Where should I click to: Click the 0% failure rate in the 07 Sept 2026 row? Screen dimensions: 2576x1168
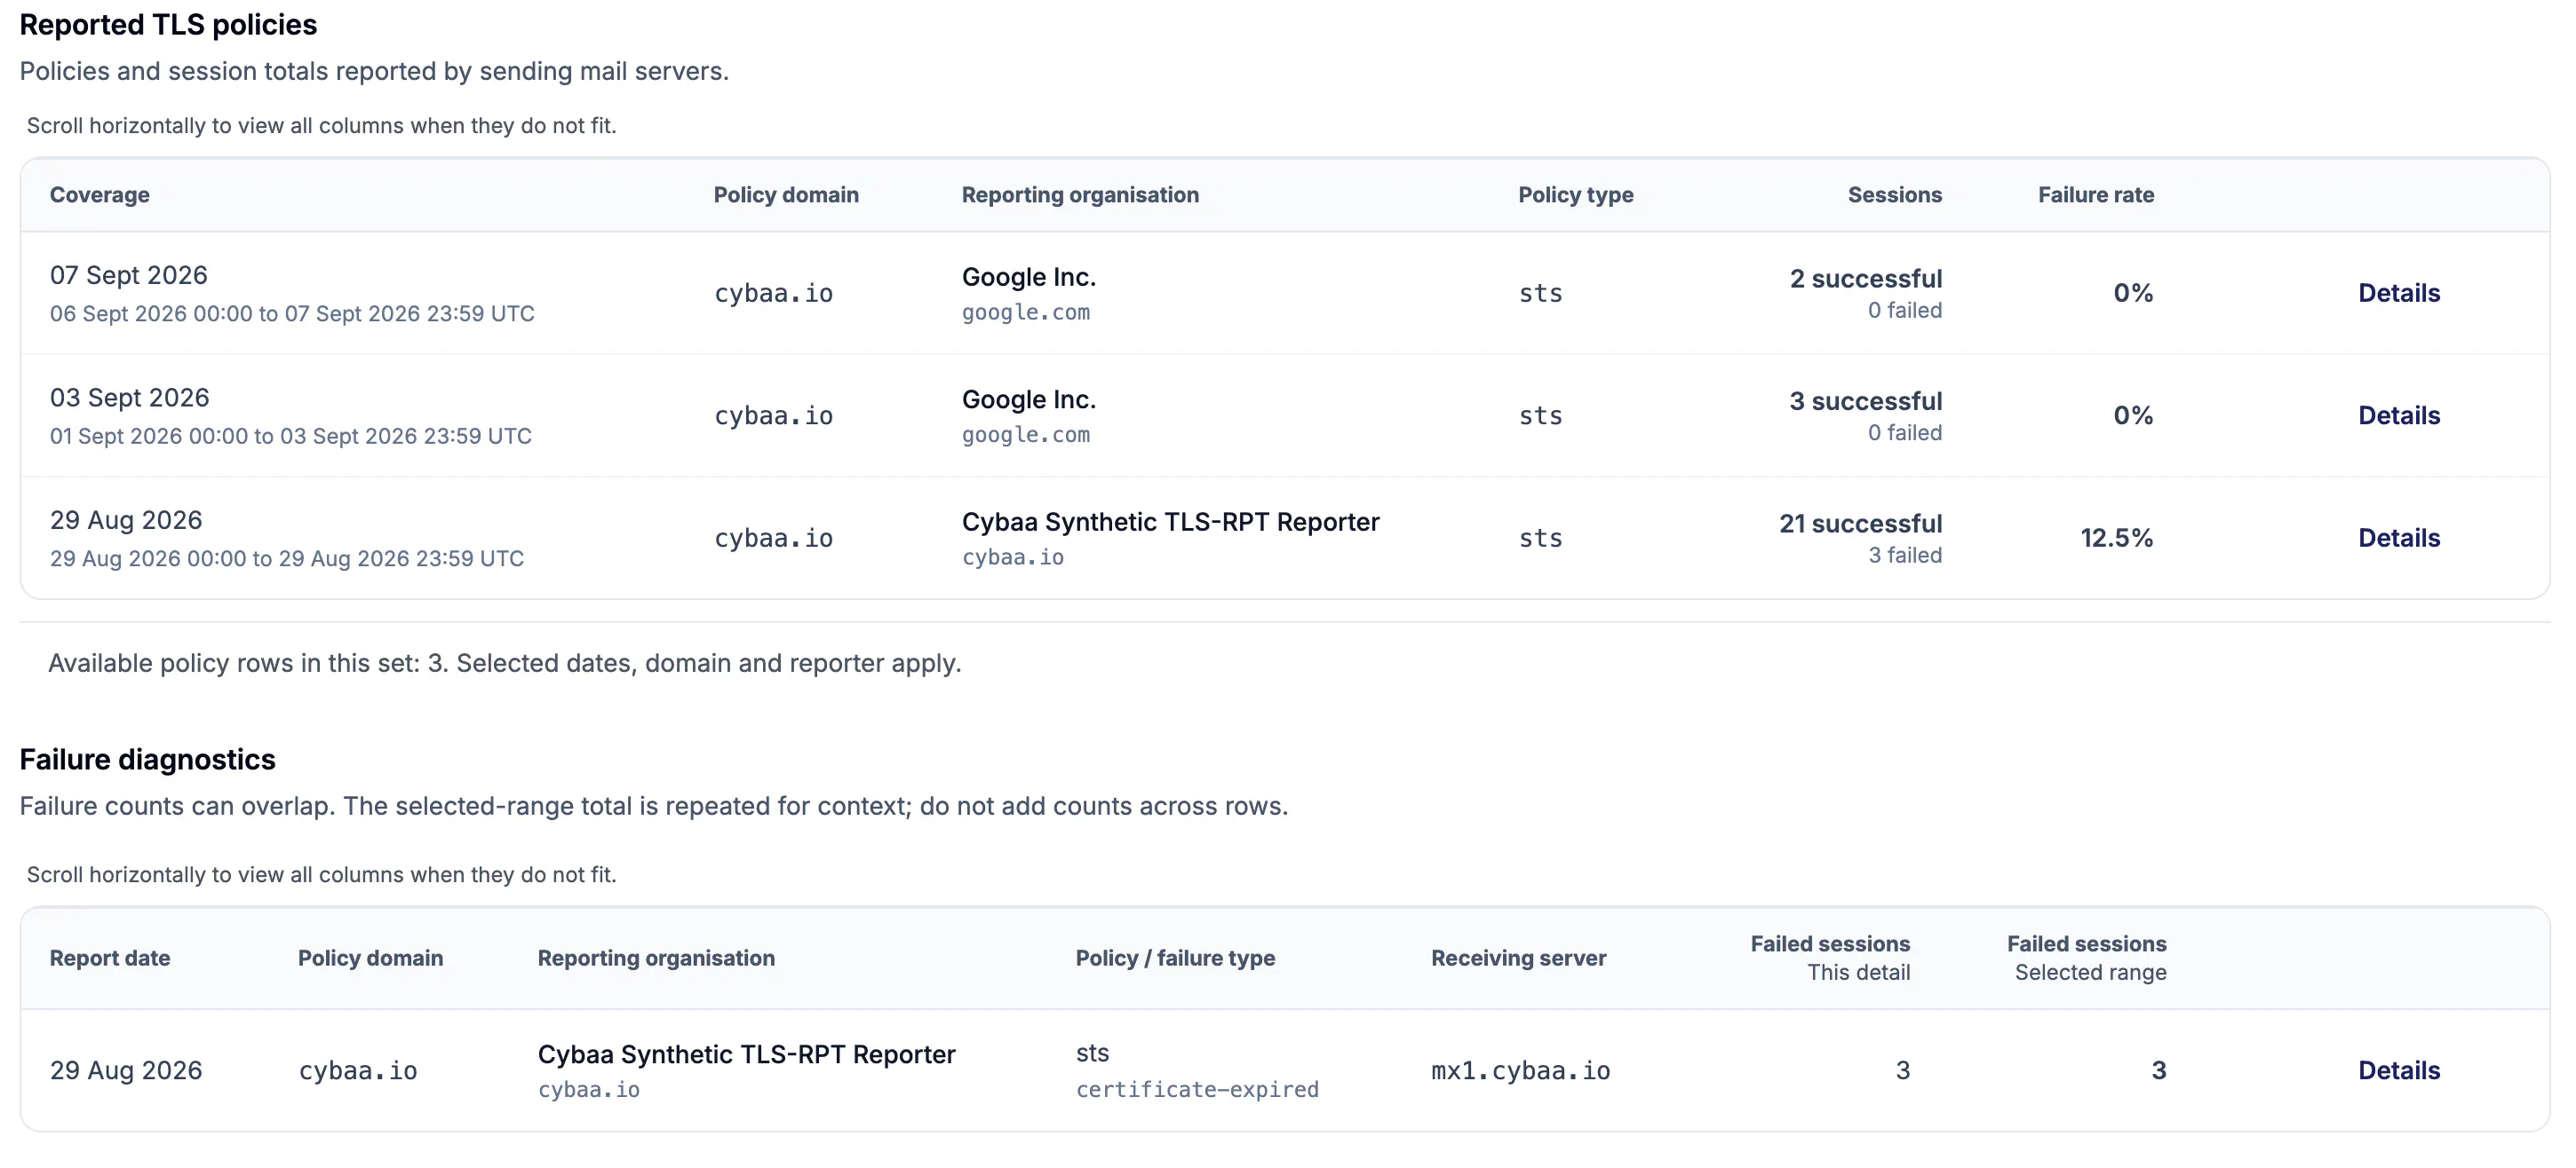(2133, 293)
